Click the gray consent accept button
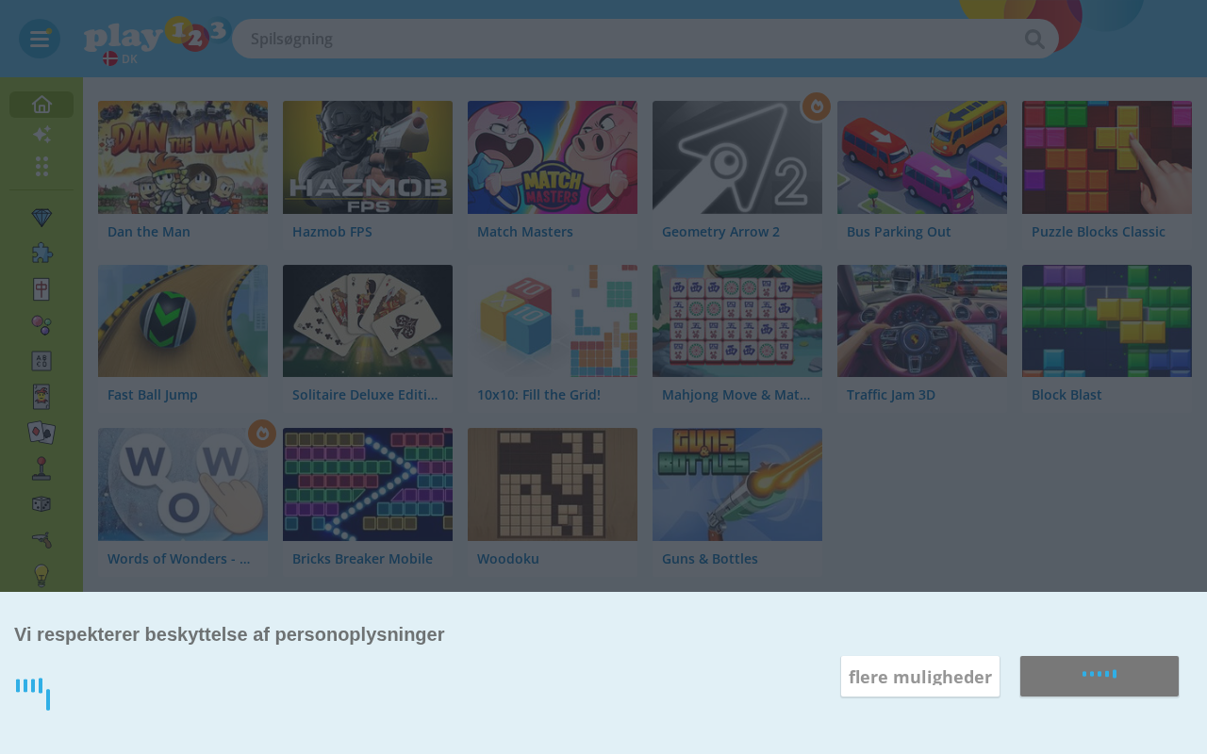1207x754 pixels. tap(1100, 677)
